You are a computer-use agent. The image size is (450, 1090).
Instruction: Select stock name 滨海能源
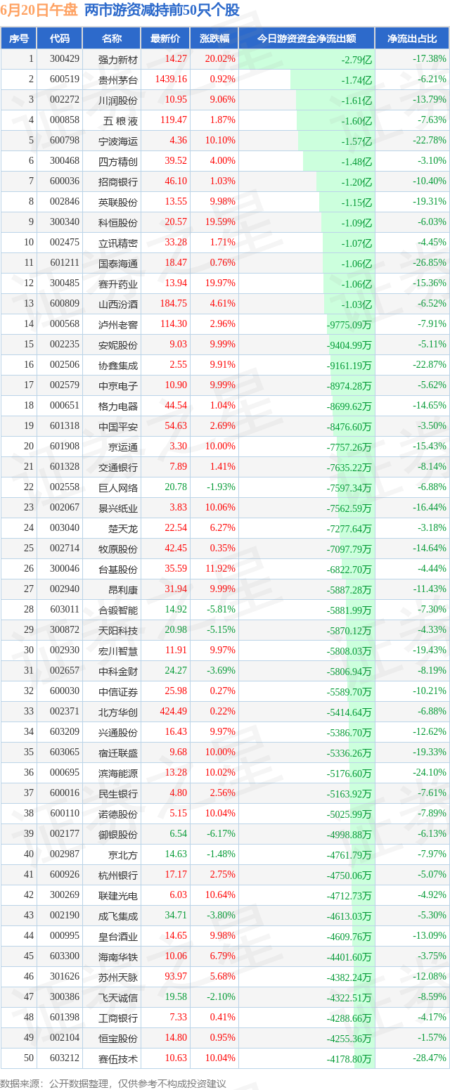tap(118, 773)
